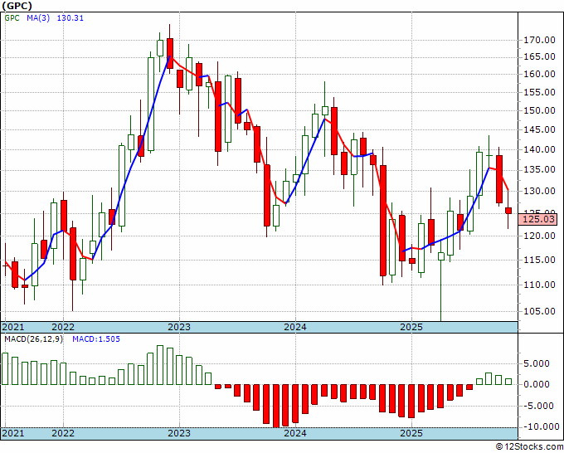Click the ©12Stocks.com attribution link
The height and width of the screenshot is (453, 564).
[x=529, y=447]
